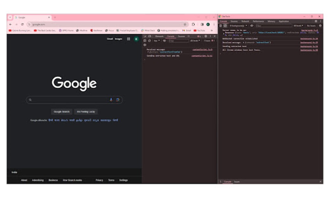Open docked DevTools three-dot customize menu
Image resolution: width=330 pixels, height=198 pixels.
[x=211, y=36]
